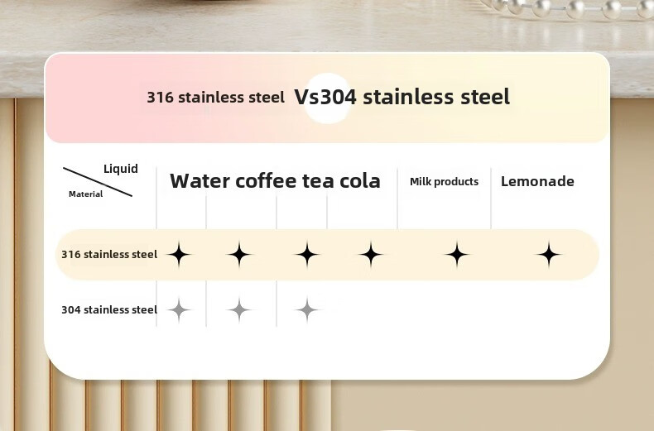Click the Material label in the table corner
This screenshot has height=431, width=654.
tap(85, 194)
